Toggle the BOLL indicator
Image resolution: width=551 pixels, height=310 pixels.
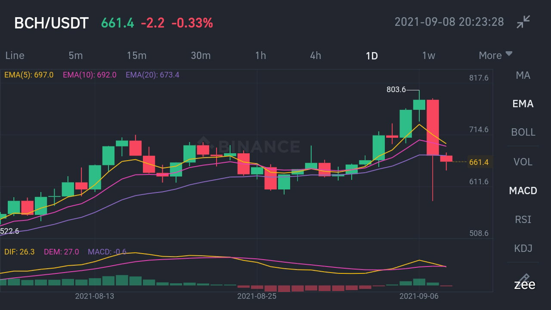click(x=523, y=132)
